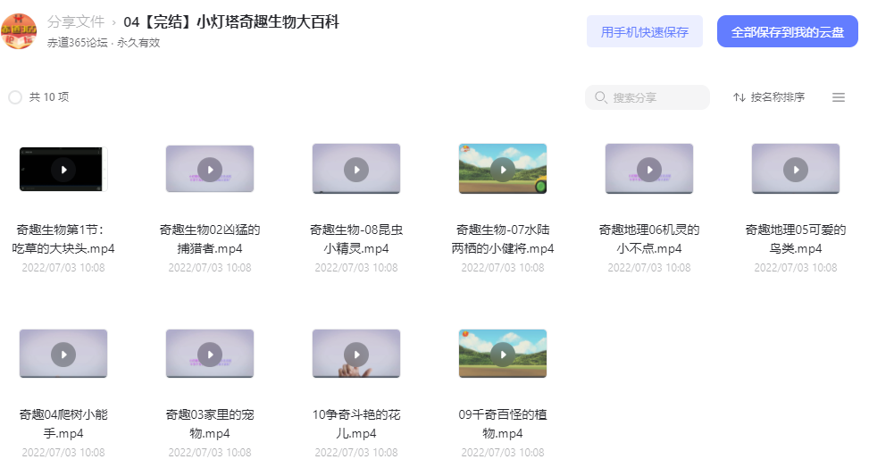Play 奇趣生物-07水陆两栖的小健将.mp4 thumbnail

pyautogui.click(x=503, y=169)
